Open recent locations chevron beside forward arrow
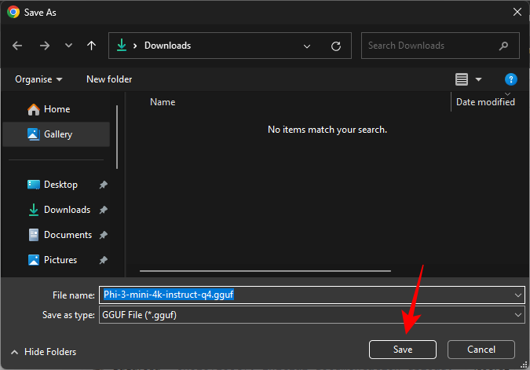Viewport: 530px width, 370px height. [68, 46]
